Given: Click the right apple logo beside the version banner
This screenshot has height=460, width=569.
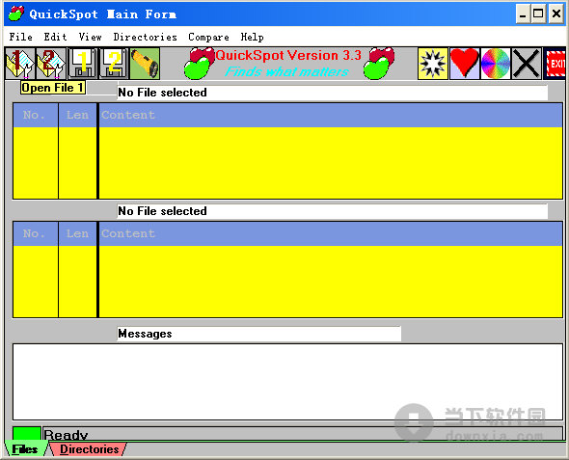Looking at the screenshot, I should coord(378,64).
